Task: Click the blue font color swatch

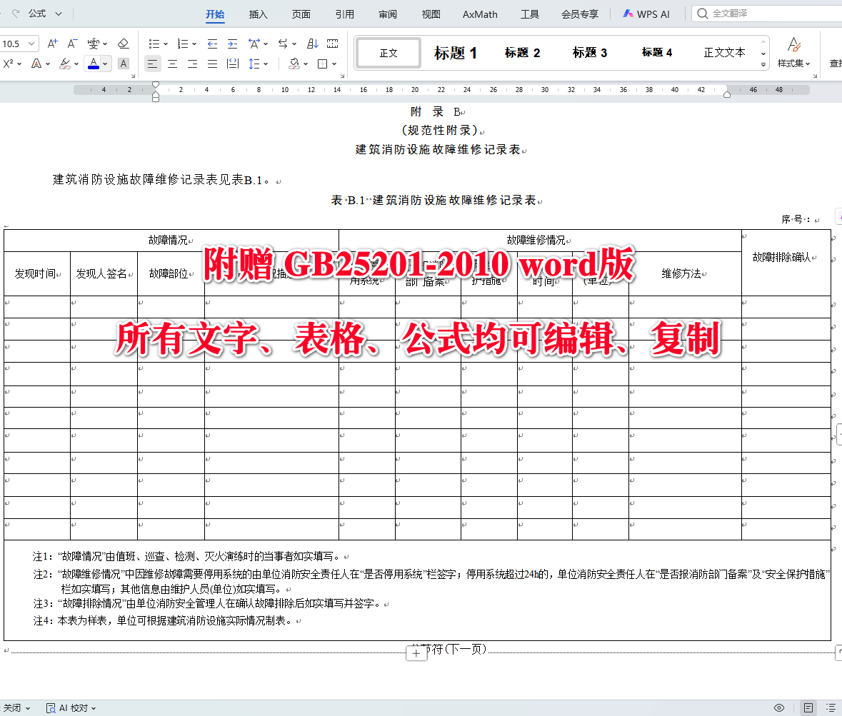Action: tap(94, 64)
